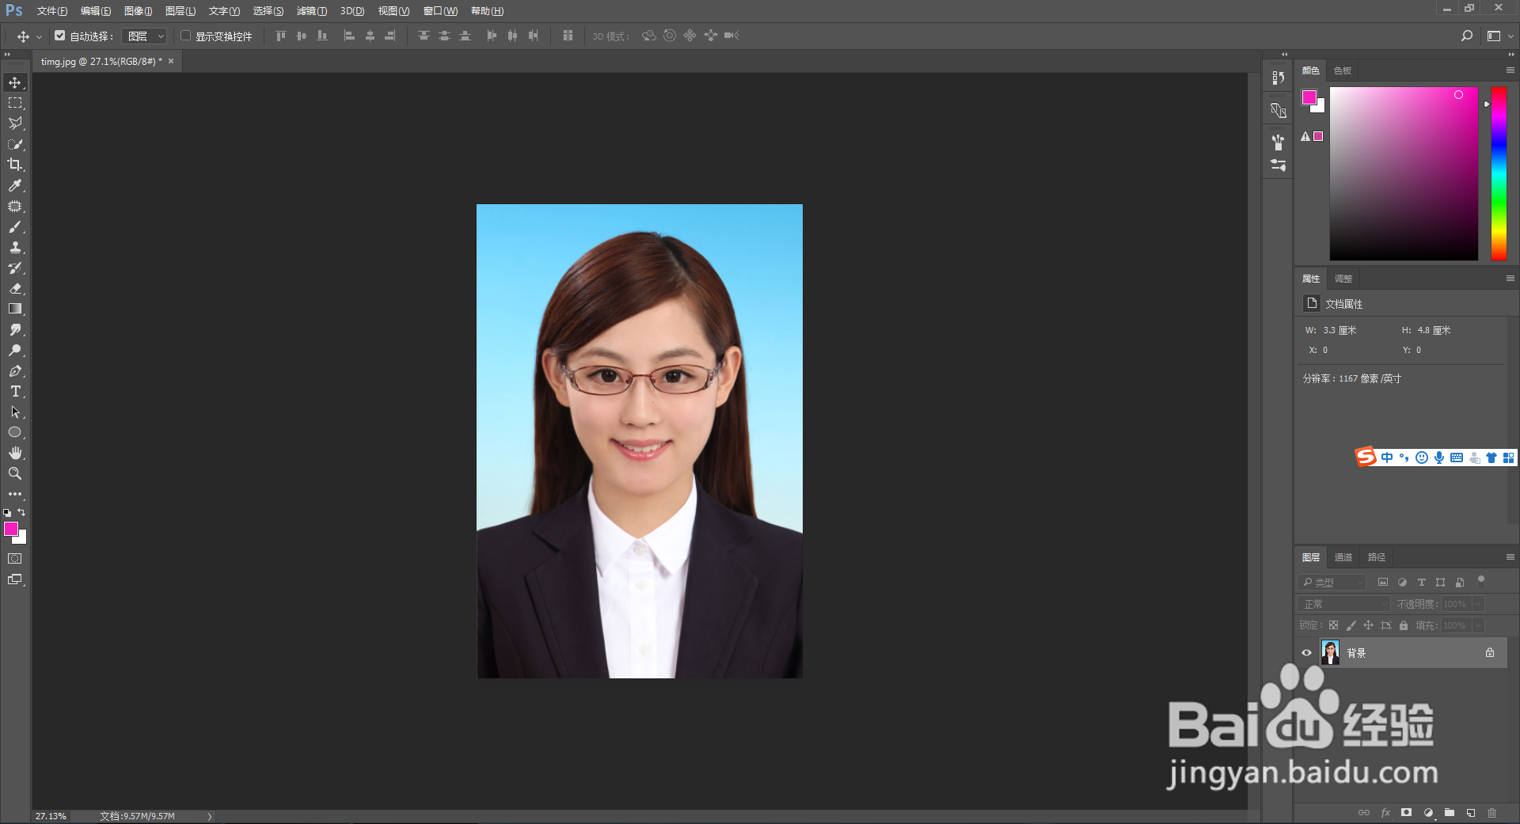Choose the Pen tool
This screenshot has width=1520, height=824.
[15, 371]
